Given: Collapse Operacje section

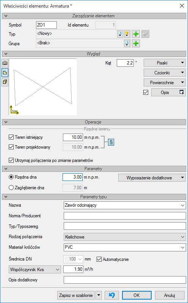Looking at the screenshot, I should point(5,122).
